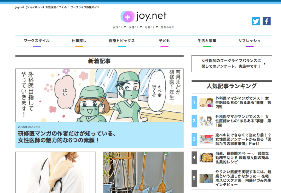Image resolution: width=281 pixels, height=193 pixels.
Task: Click the article thumbnail showing brooms
Action: coord(143,172)
